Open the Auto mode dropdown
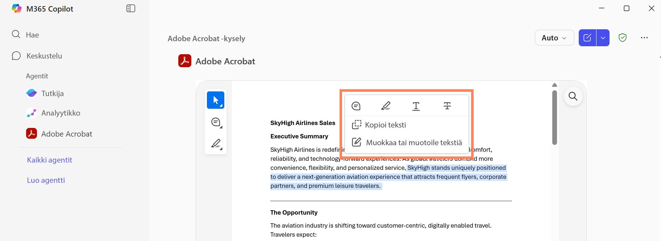This screenshot has width=661, height=241. click(x=554, y=38)
